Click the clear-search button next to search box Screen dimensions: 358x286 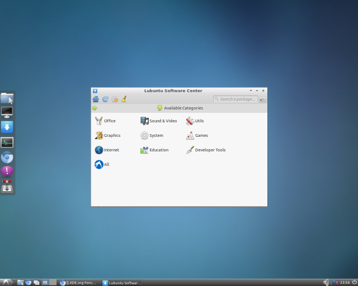point(262,99)
